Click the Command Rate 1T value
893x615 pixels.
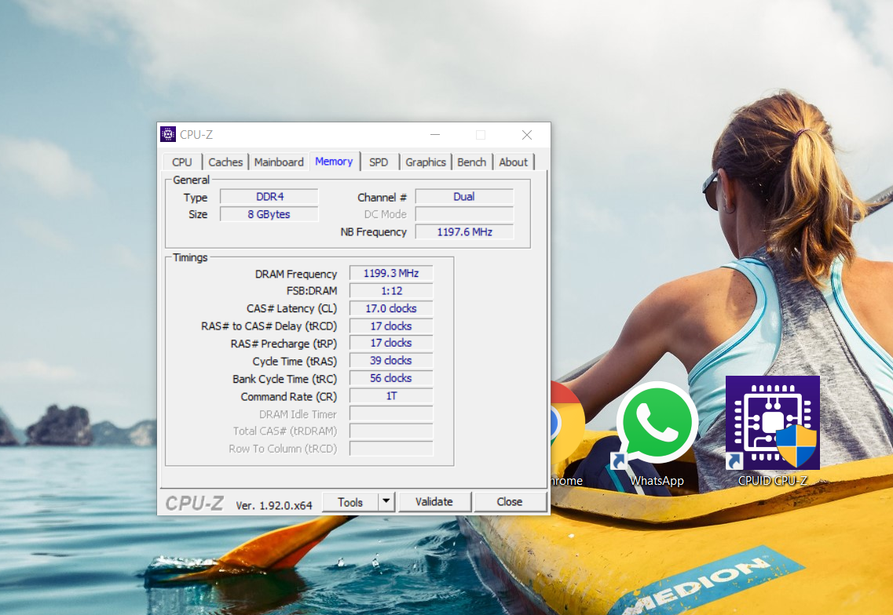pyautogui.click(x=391, y=396)
